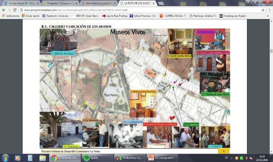Open the Facebook Inicia sesión bookmark
The height and width of the screenshot is (162, 273).
[x=56, y=16]
